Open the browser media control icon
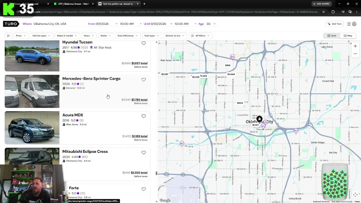361x203 pixels. tap(343, 12)
